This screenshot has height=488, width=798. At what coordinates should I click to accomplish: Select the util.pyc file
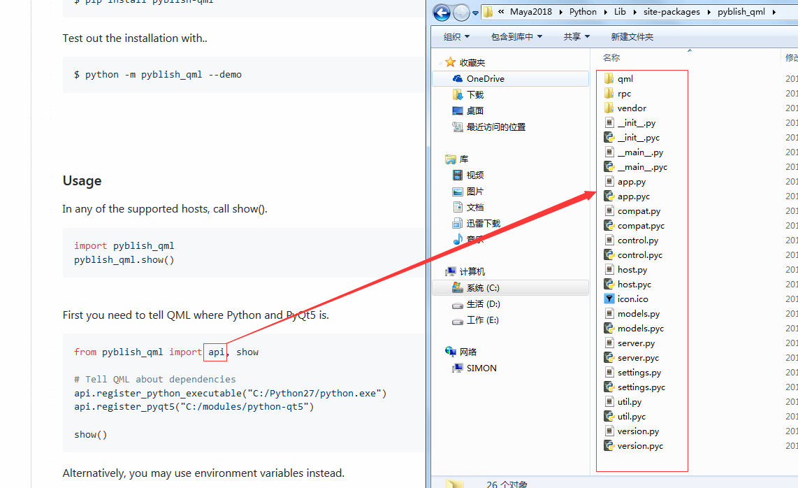point(625,417)
